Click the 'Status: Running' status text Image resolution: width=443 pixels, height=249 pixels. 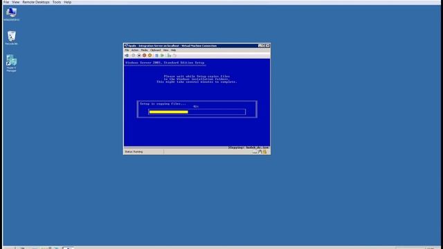[134, 152]
